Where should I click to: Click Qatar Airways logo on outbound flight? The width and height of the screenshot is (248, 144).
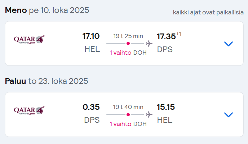pos(30,39)
